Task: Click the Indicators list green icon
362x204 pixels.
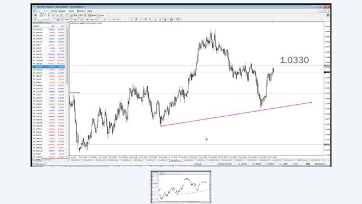Action: [x=165, y=20]
